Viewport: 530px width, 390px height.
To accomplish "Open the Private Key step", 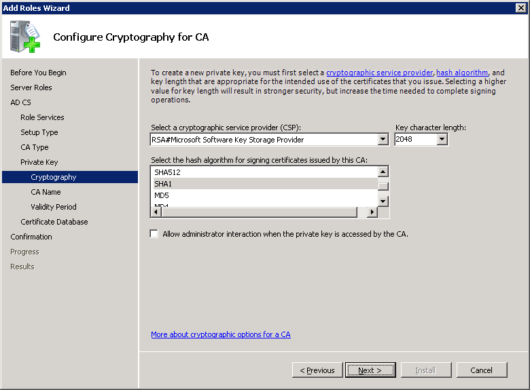I will click(x=39, y=162).
